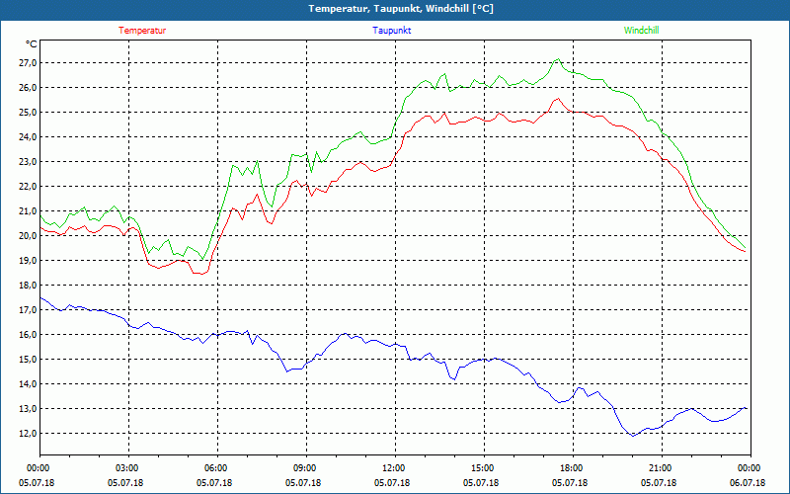
Task: Click the 13,0 y-axis value
Action: point(28,409)
